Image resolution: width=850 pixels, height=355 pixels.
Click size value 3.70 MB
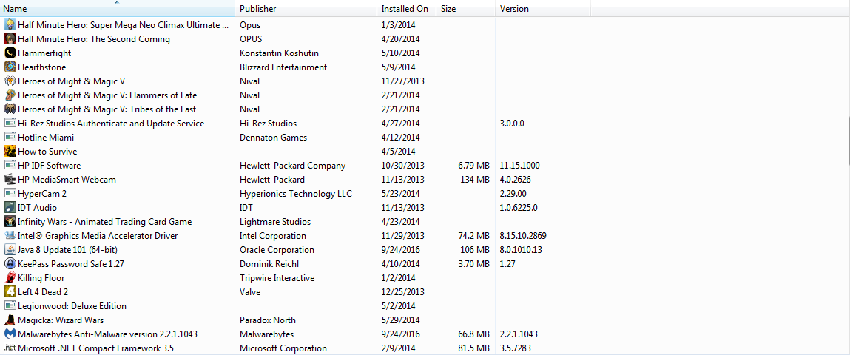(474, 264)
